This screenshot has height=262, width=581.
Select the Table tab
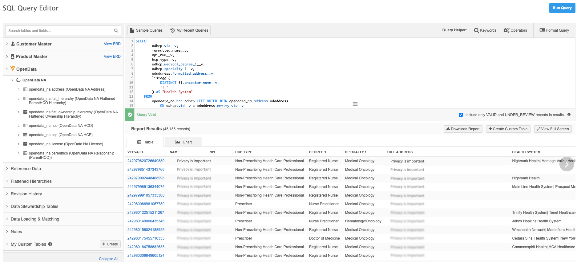(x=145, y=142)
